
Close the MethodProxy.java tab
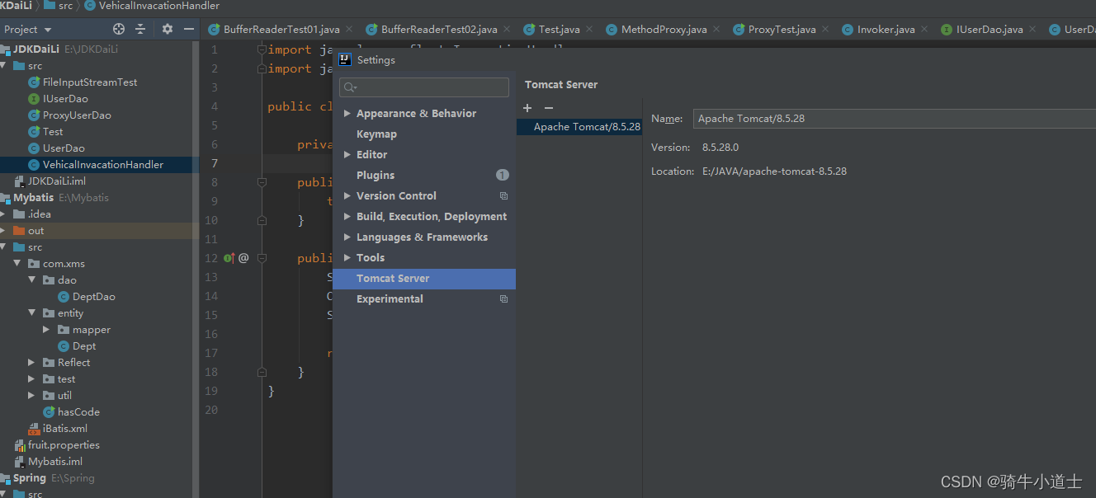coord(716,30)
